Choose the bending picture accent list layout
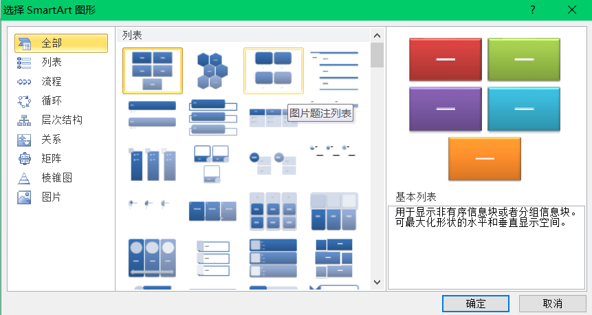 212,164
